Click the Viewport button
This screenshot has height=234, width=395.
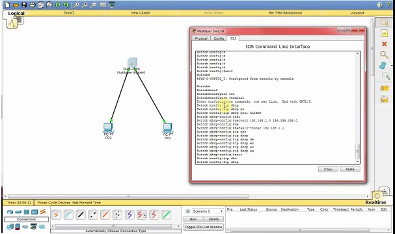click(357, 13)
